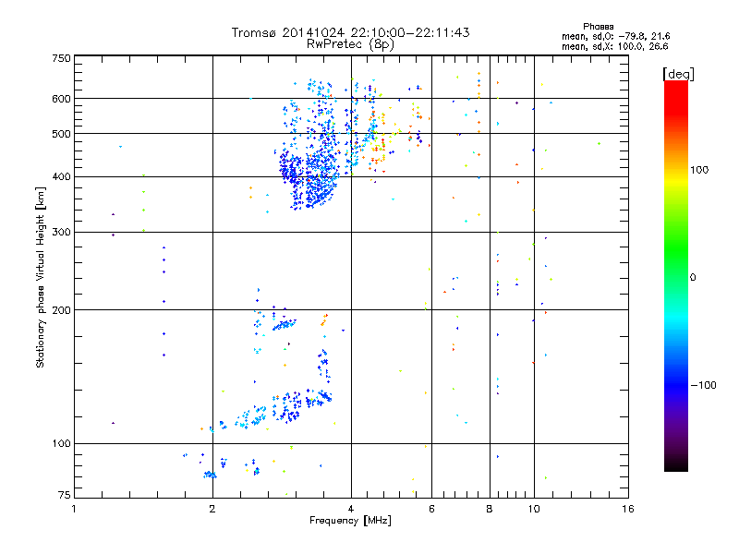The height and width of the screenshot is (554, 739).
Task: Click y-axis tick '400'
Action: (x=61, y=176)
